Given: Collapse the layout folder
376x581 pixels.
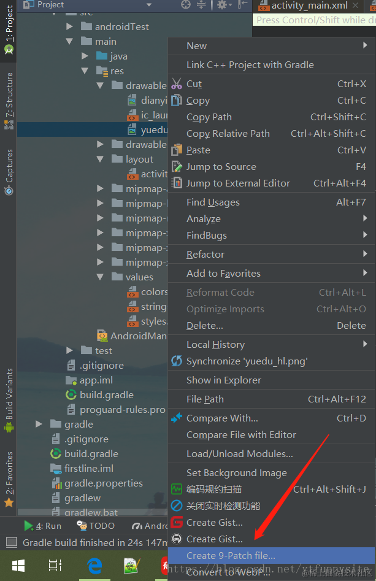Looking at the screenshot, I should [x=100, y=159].
